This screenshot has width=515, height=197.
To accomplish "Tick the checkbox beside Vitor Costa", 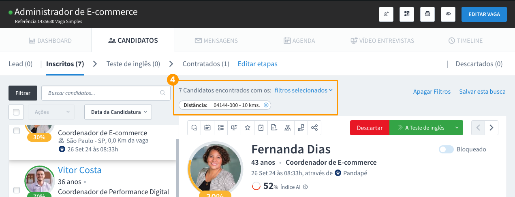I will click(x=16, y=190).
